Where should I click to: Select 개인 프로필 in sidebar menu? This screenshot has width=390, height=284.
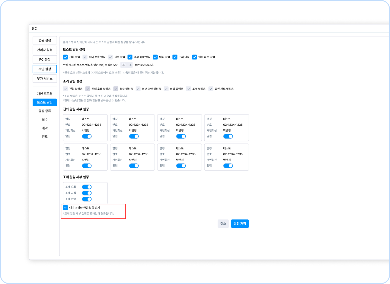[45, 94]
